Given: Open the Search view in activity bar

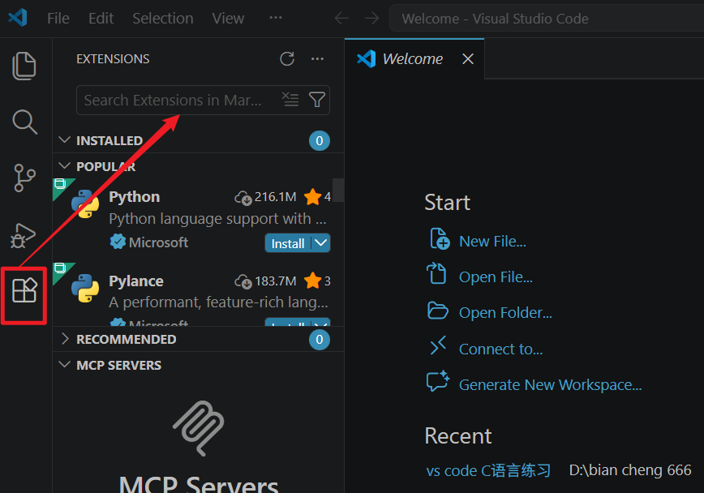Looking at the screenshot, I should coord(24,122).
